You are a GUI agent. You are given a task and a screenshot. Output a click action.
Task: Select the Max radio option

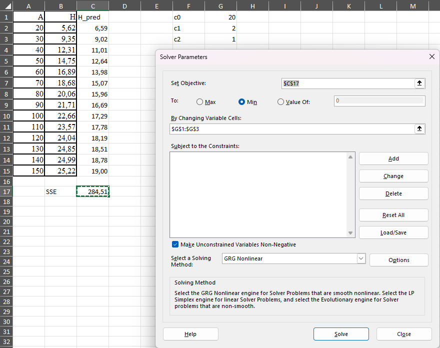click(x=200, y=102)
